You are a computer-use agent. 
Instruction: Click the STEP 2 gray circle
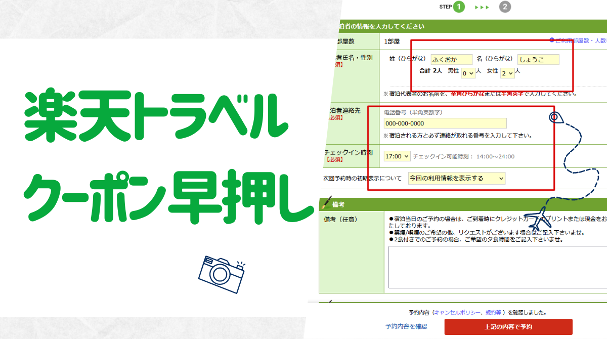[x=505, y=7]
